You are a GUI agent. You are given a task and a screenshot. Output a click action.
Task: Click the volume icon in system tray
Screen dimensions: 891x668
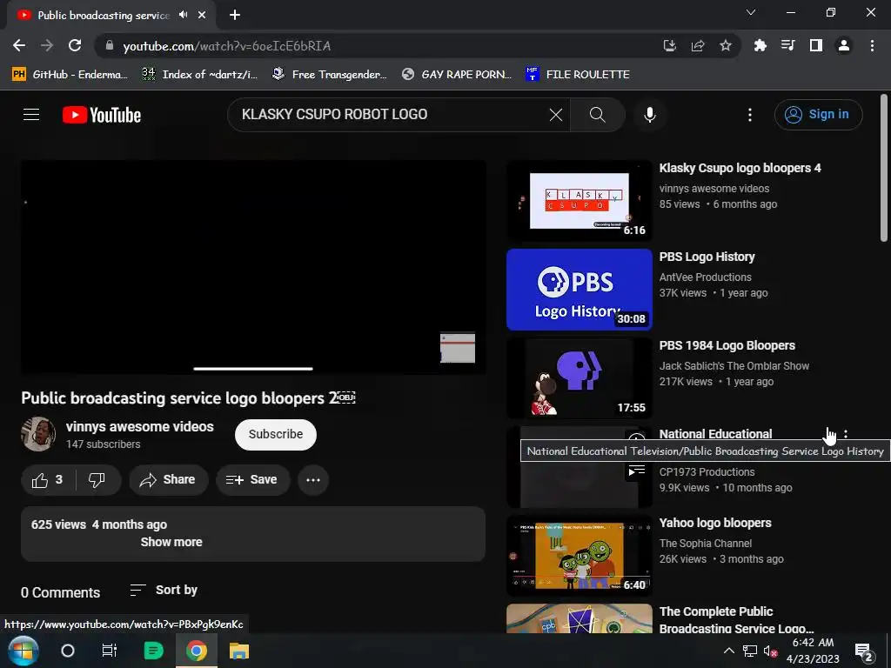(x=770, y=651)
